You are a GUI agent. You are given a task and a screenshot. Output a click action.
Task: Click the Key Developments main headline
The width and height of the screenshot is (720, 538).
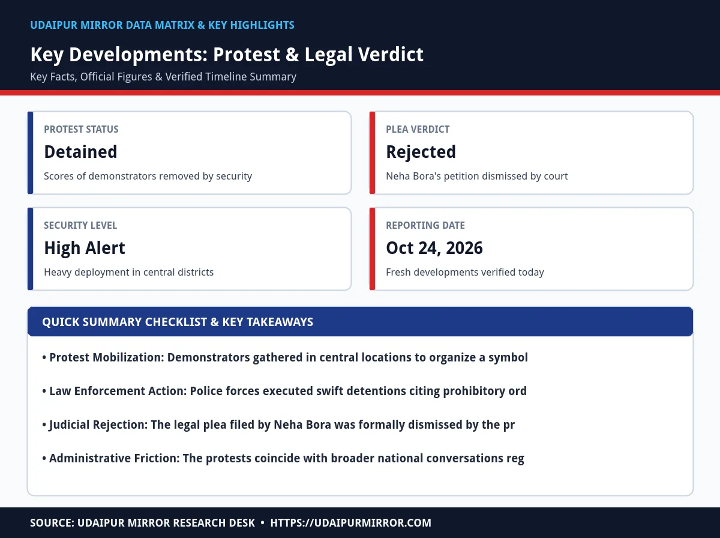coord(227,54)
